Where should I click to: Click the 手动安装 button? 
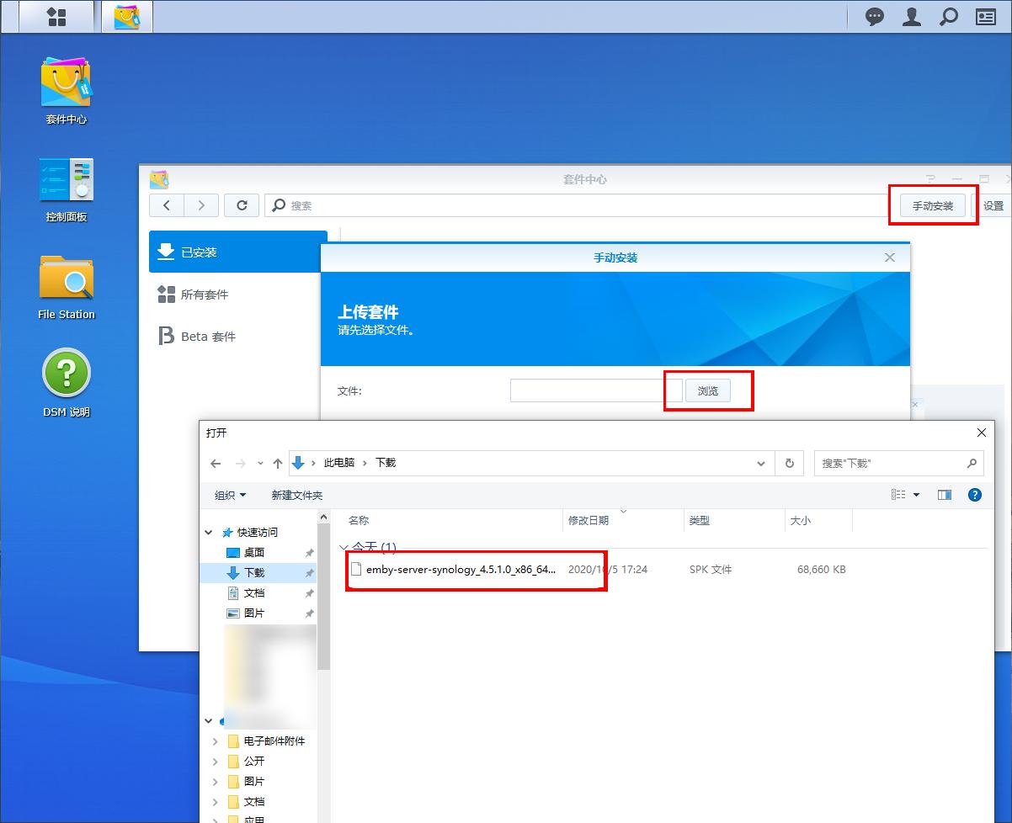(x=933, y=205)
